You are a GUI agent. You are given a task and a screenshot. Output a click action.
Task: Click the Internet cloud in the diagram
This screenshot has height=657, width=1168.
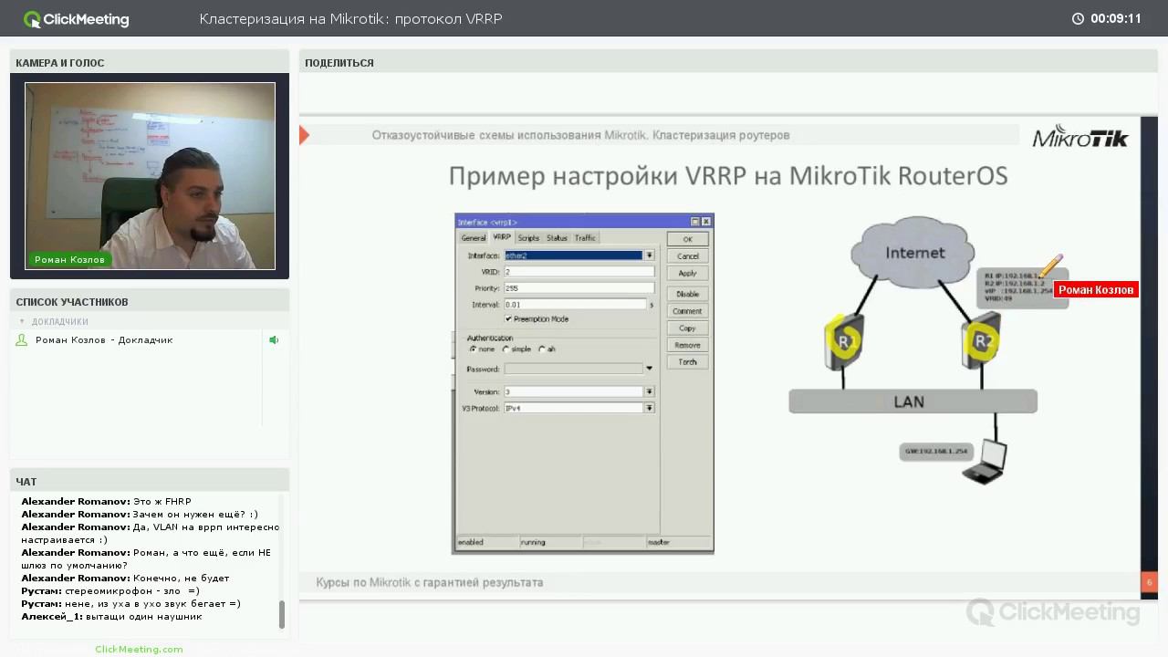[913, 253]
